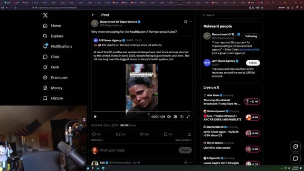
Task: Share the post with share icon
Action: (x=190, y=134)
